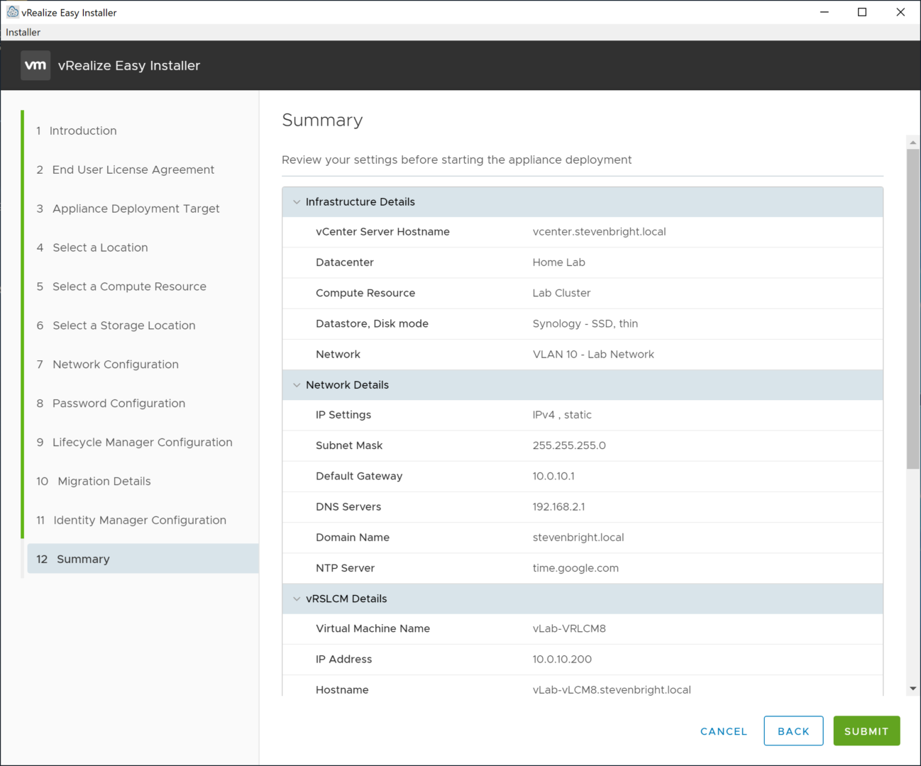Select the Network Configuration step
This screenshot has height=766, width=921.
(115, 365)
